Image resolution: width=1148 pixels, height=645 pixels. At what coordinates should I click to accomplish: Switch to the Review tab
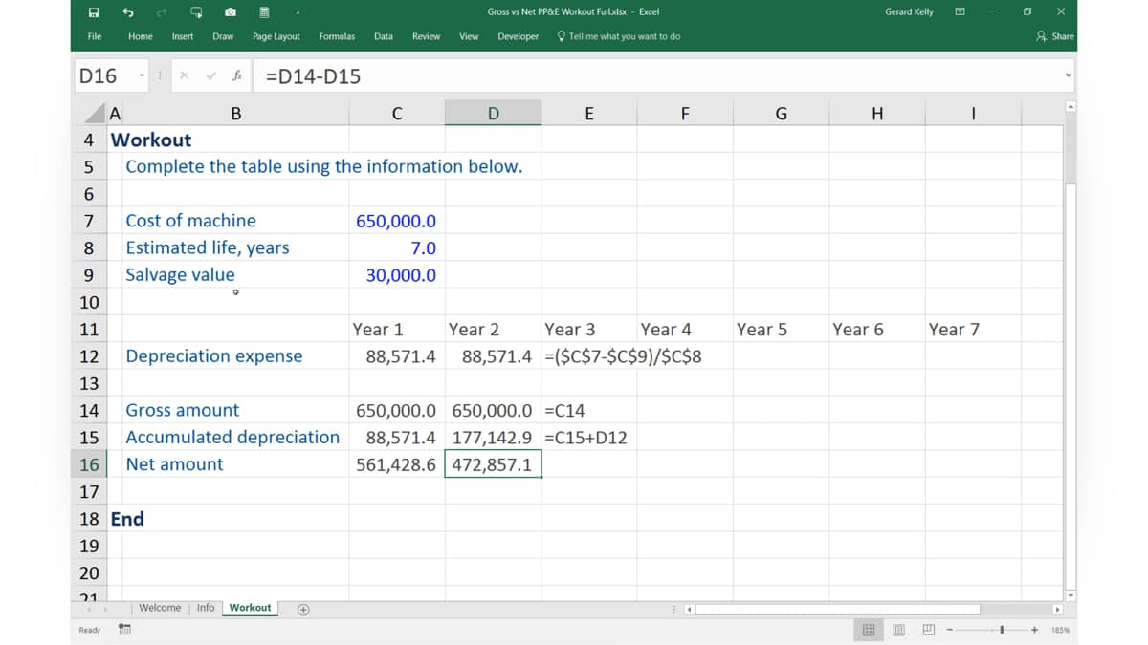click(426, 36)
